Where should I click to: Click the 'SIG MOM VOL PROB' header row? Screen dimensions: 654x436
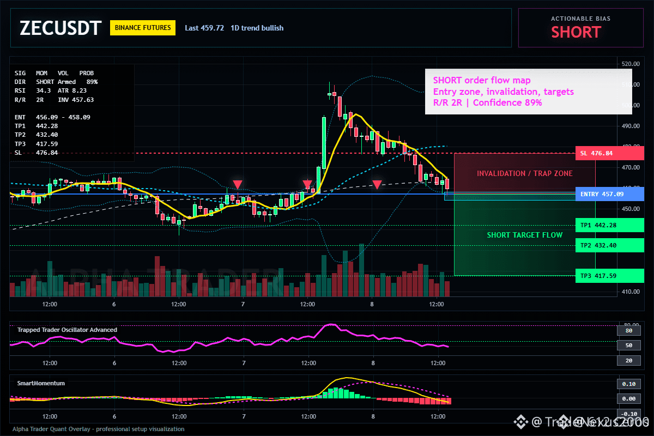coord(54,72)
